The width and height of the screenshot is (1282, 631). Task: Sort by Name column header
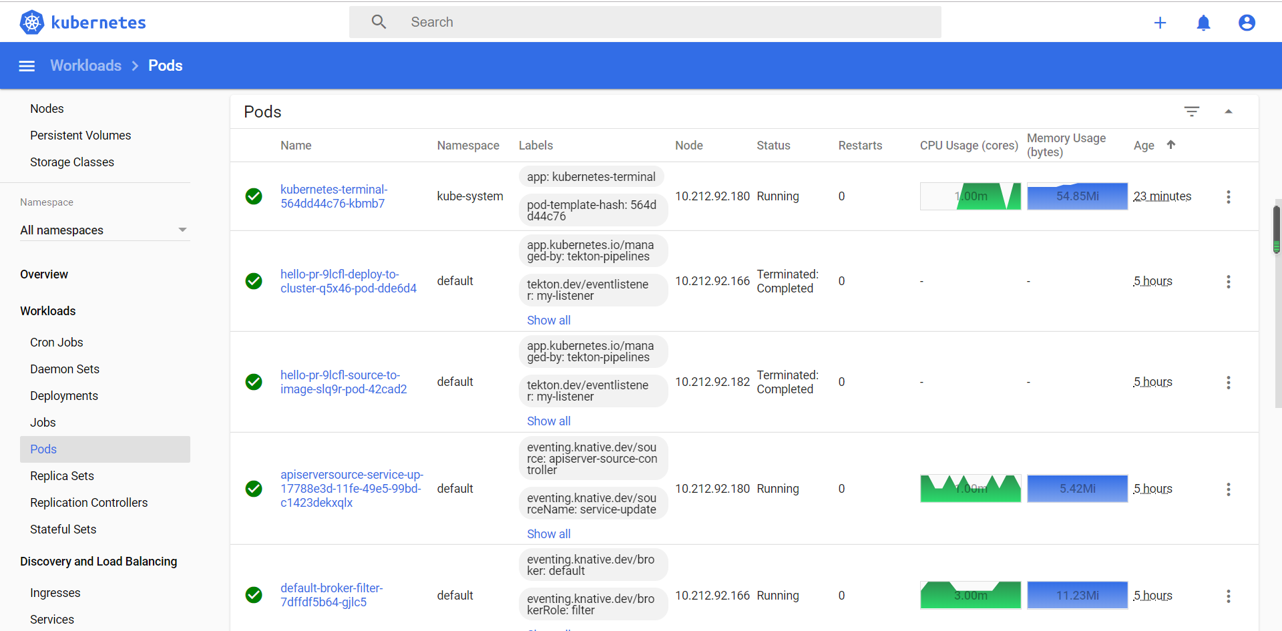(x=296, y=146)
